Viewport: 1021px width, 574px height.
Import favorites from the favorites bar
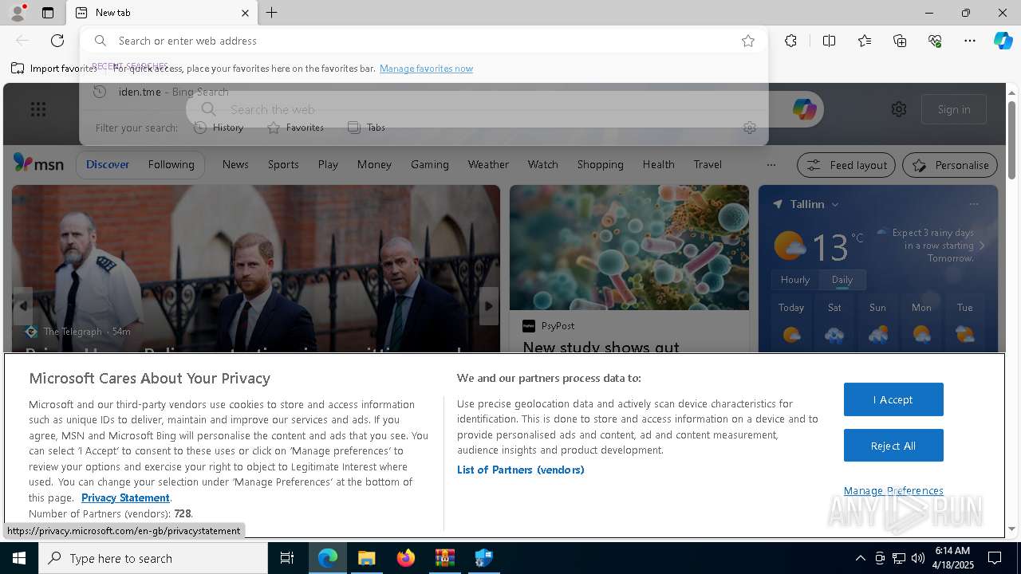pos(54,69)
